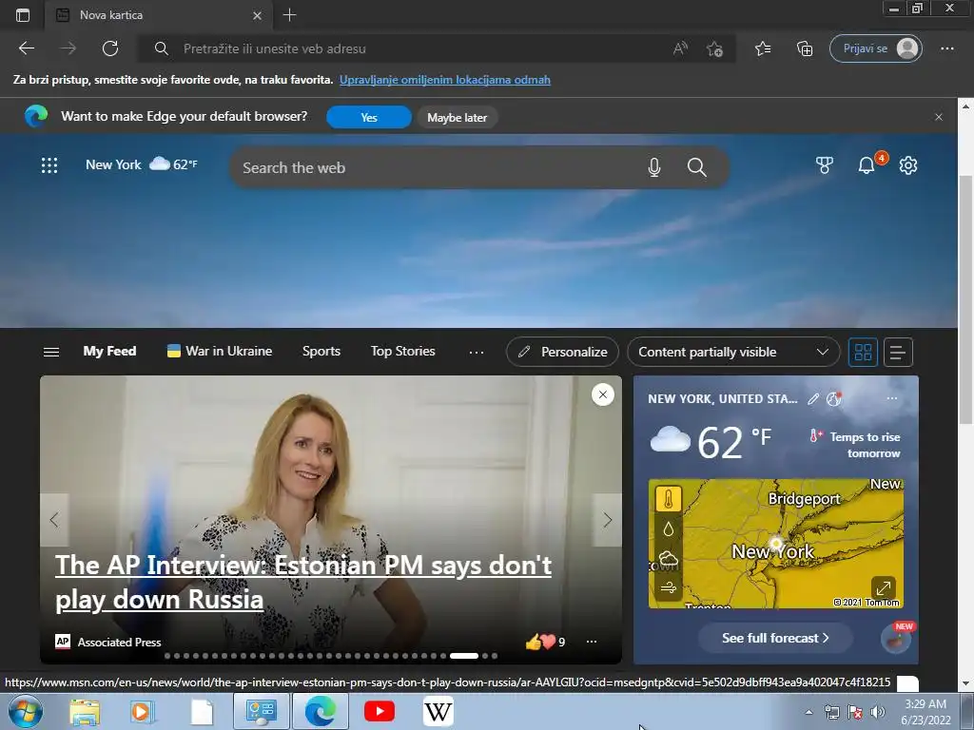
Task: Select the Nova kartica tab
Action: (159, 15)
